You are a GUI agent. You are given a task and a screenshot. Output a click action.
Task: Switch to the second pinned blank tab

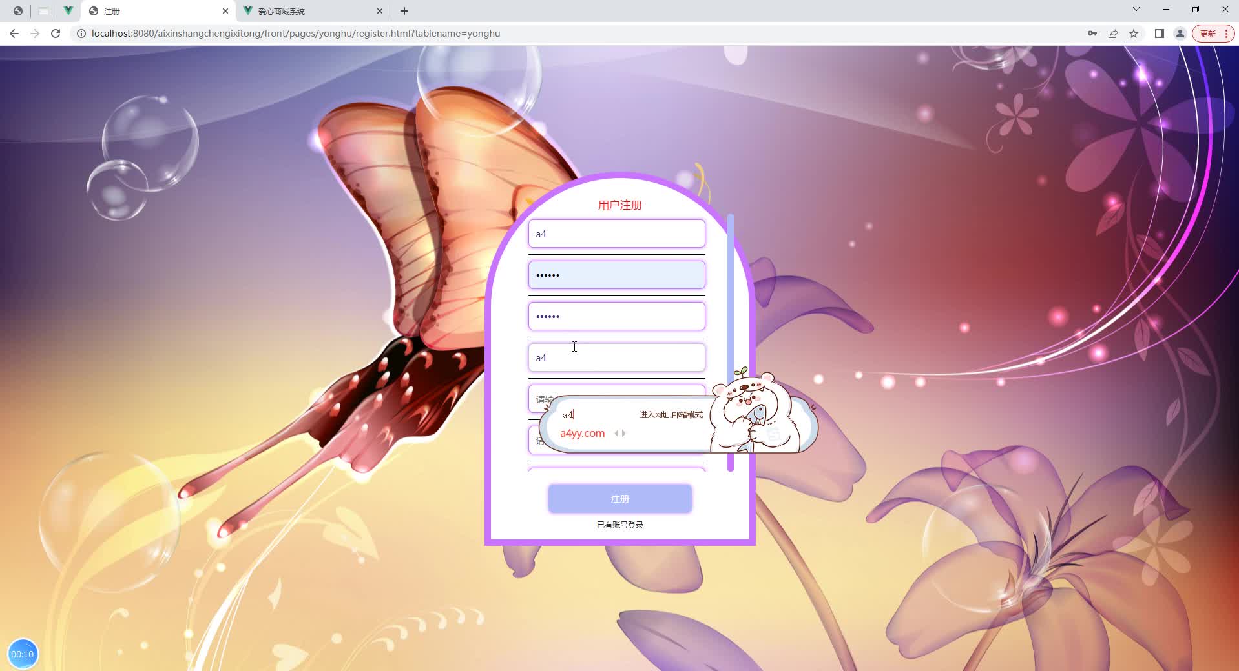(43, 11)
